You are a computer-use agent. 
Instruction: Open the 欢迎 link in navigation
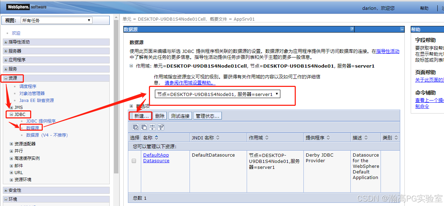16,33
